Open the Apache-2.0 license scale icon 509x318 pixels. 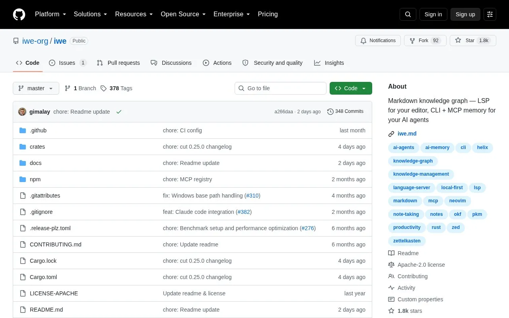391,265
